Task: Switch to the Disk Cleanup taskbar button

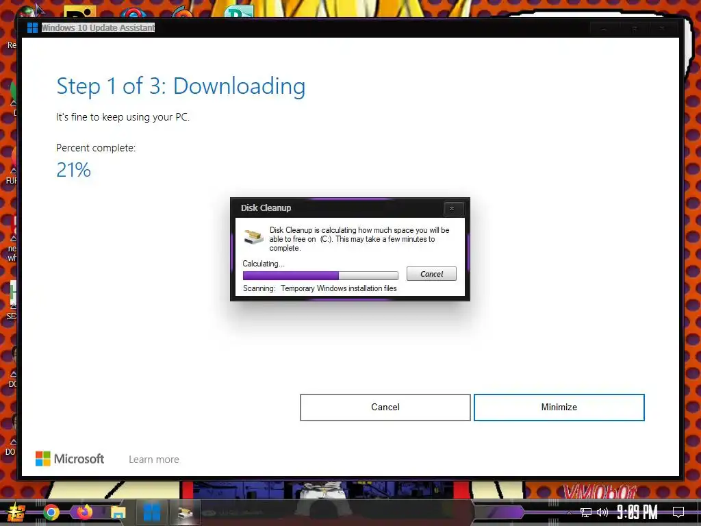Action: click(185, 512)
